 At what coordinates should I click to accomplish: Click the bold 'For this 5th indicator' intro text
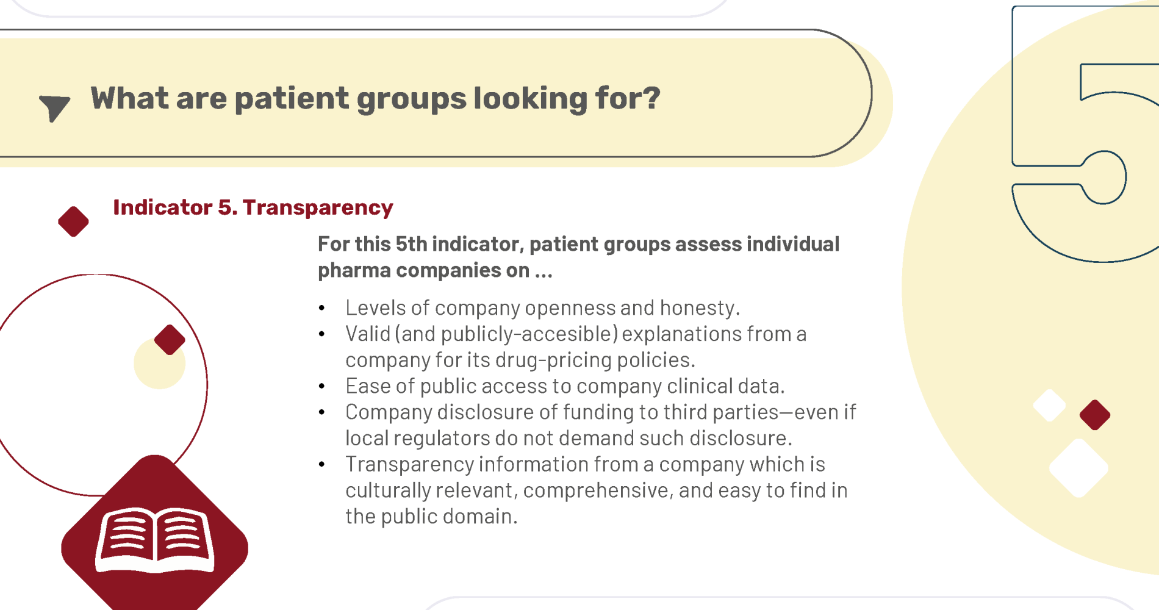point(578,257)
